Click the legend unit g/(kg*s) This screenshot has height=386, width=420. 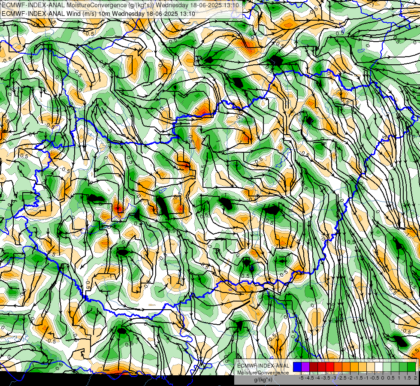point(263,380)
